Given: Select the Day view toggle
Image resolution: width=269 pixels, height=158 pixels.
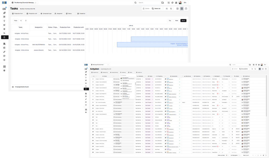Looking at the screenshot, I should [x=170, y=20].
